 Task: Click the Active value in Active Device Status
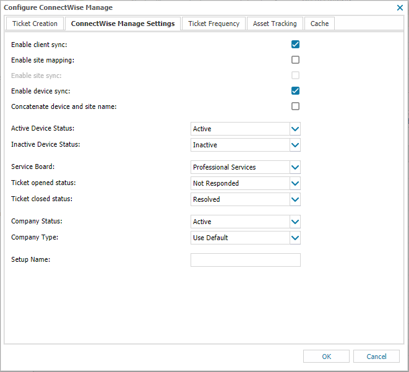[x=240, y=129]
